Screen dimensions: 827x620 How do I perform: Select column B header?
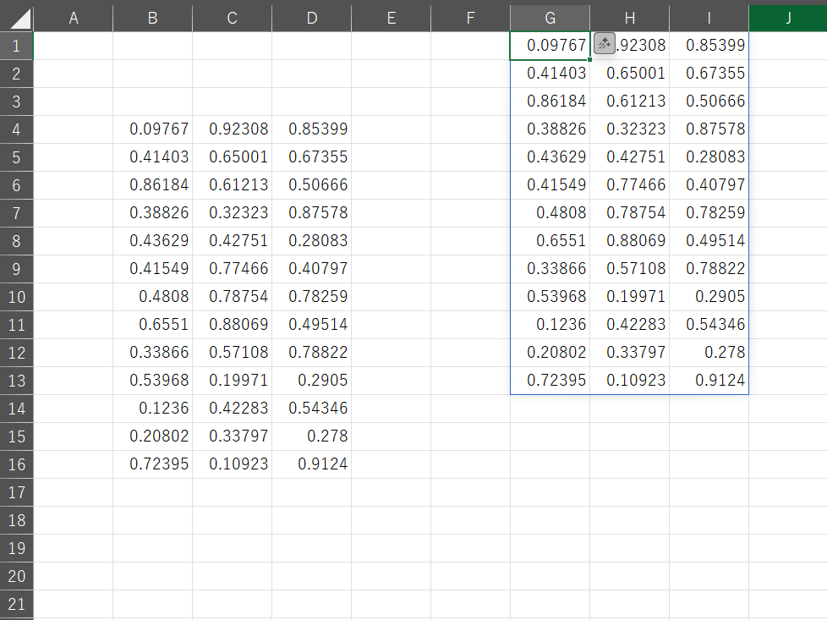152,19
